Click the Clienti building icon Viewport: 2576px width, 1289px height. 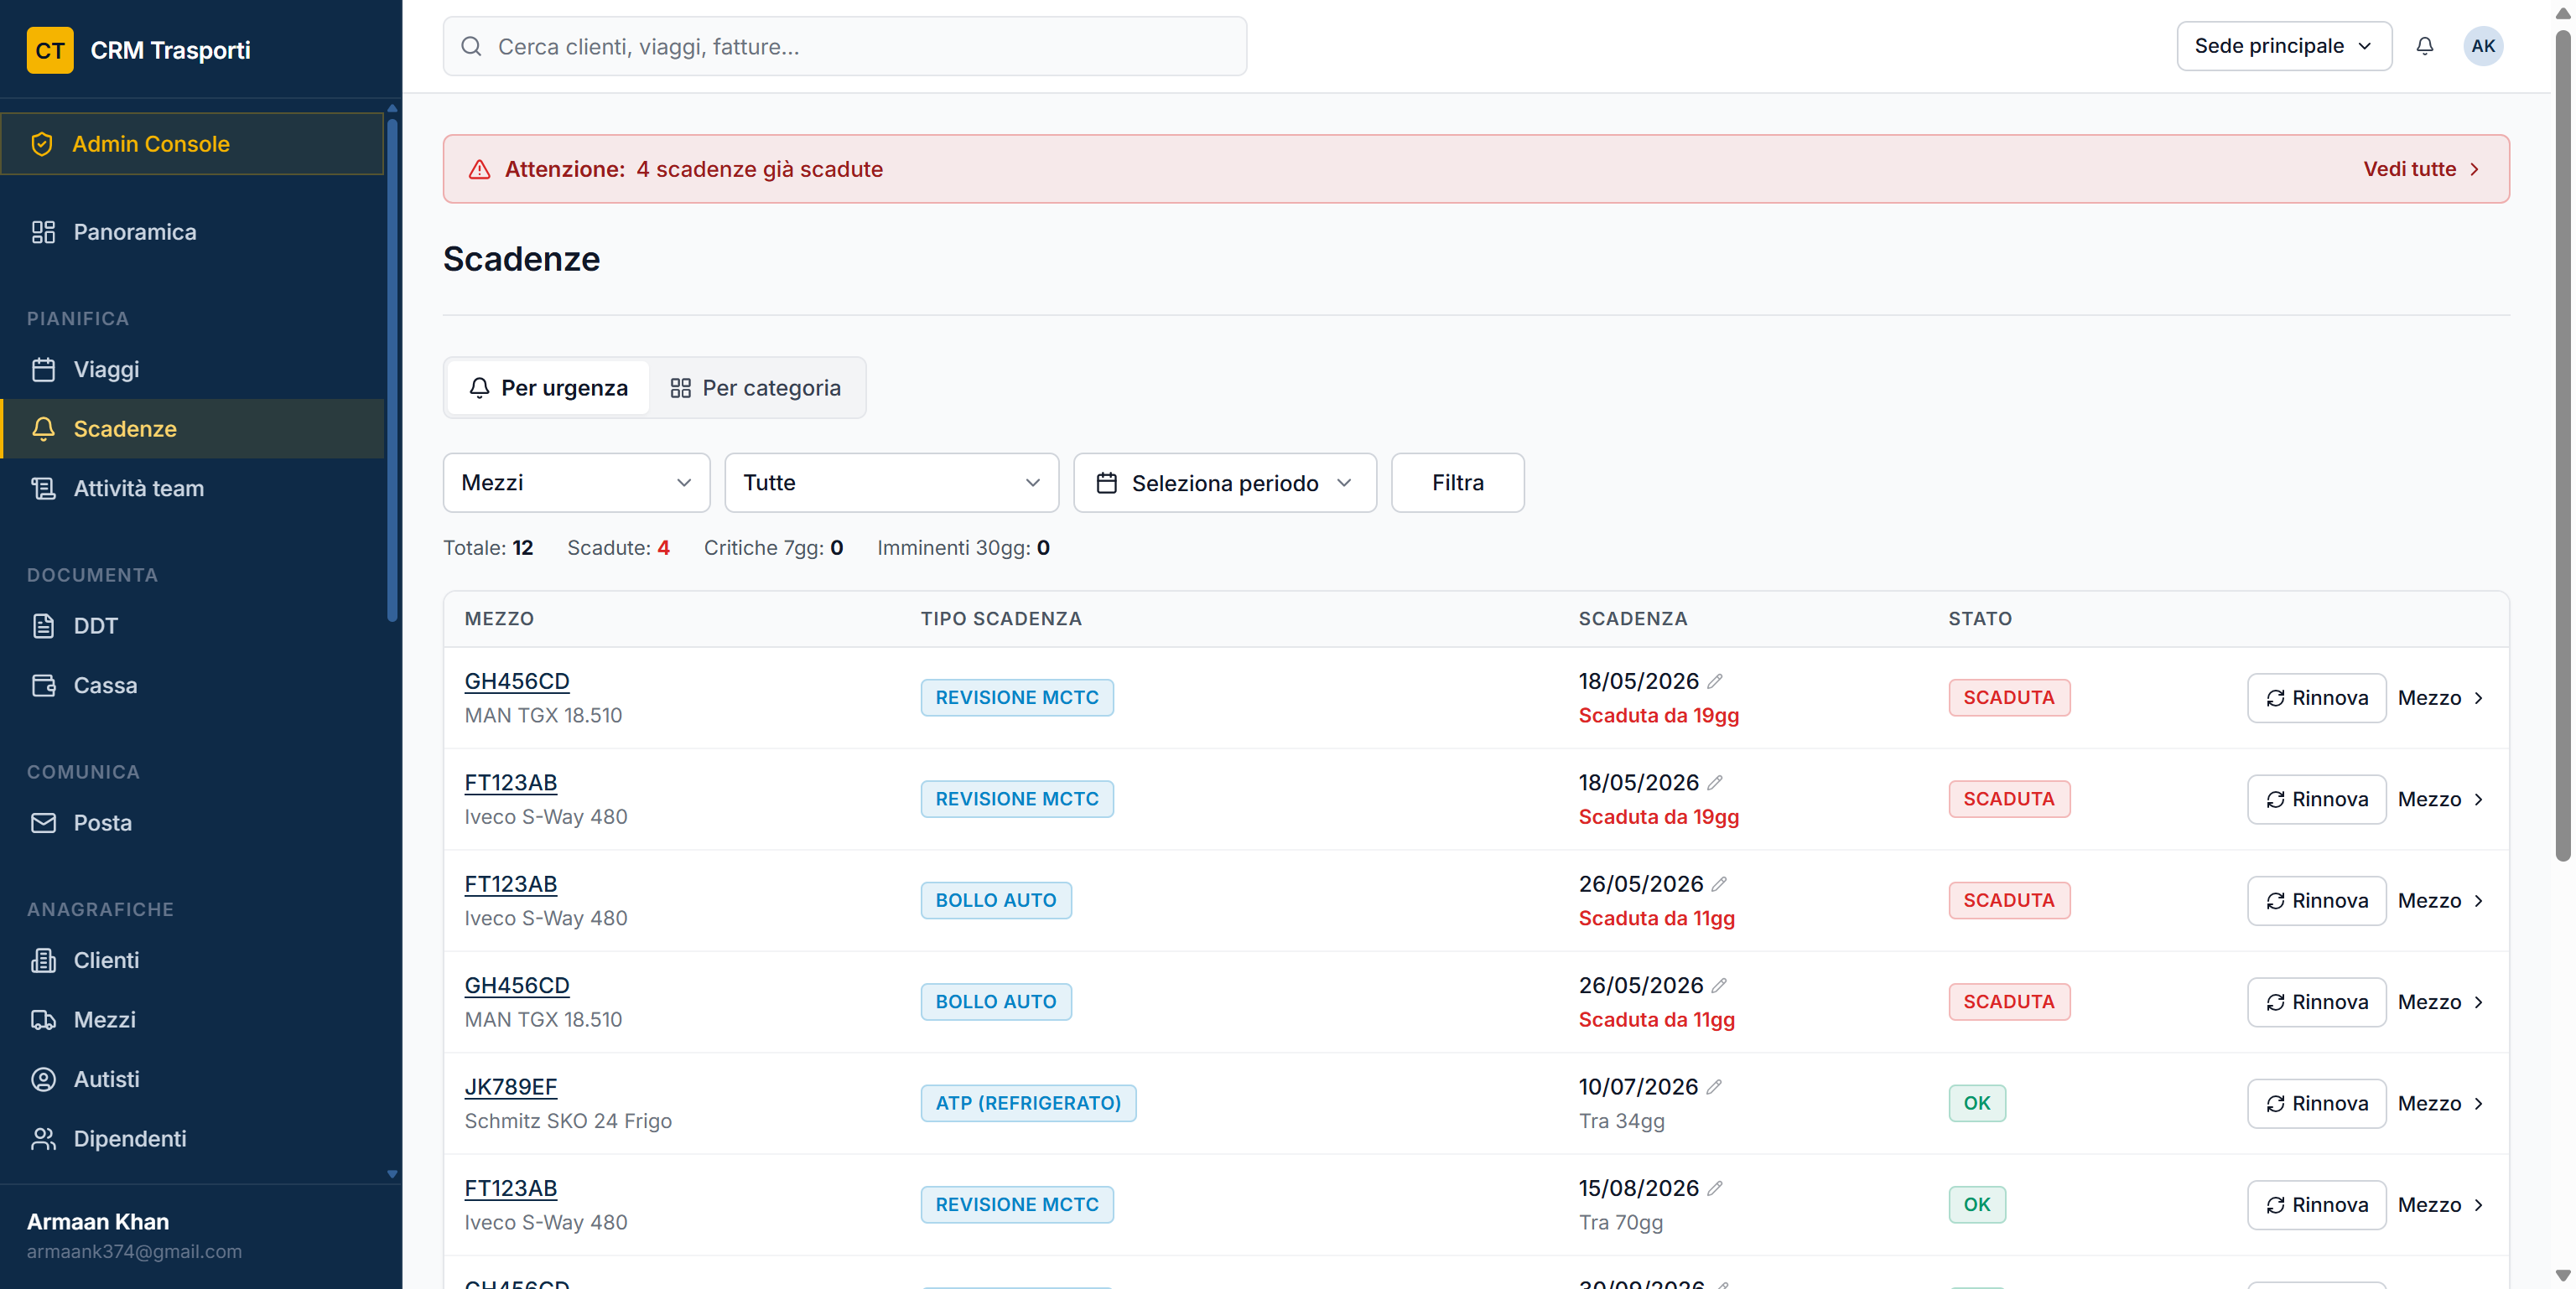43,960
